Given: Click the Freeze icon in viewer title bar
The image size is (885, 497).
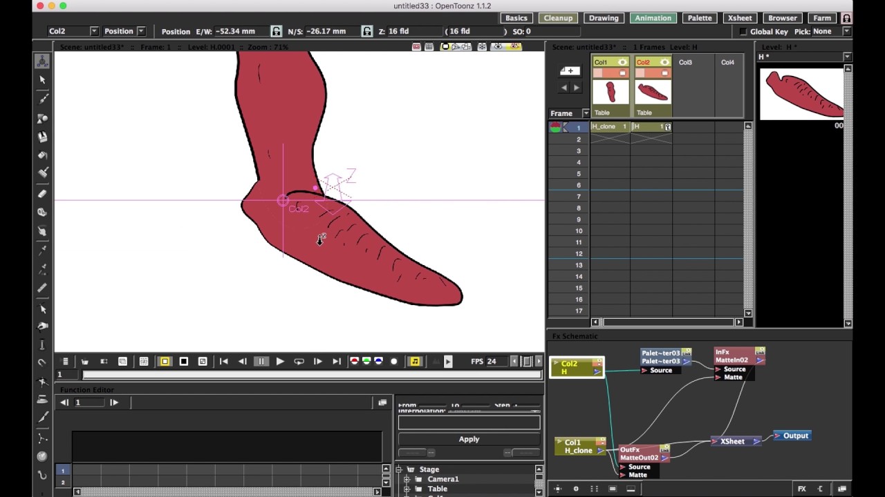Looking at the screenshot, I should [482, 46].
